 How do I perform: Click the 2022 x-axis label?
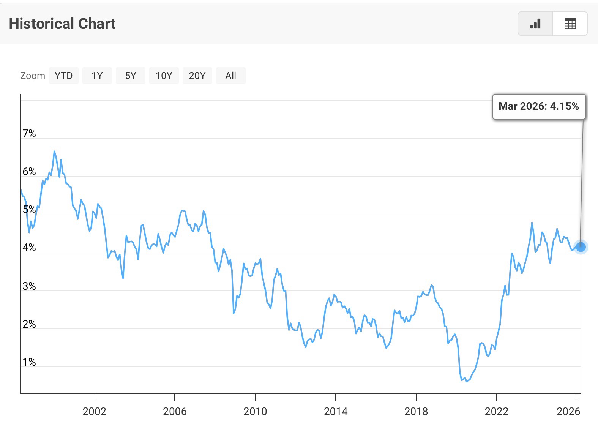coord(497,411)
